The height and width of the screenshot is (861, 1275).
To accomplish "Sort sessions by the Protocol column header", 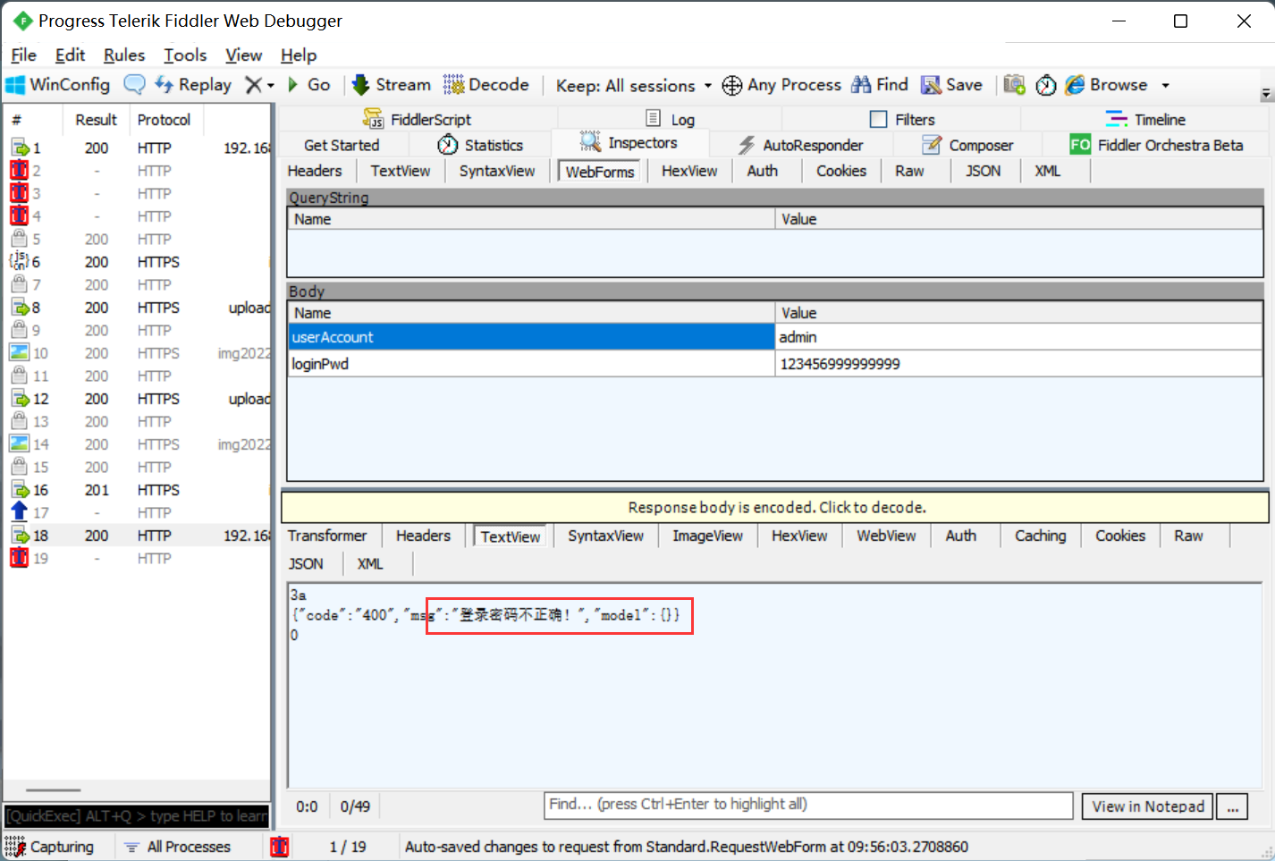I will (165, 120).
